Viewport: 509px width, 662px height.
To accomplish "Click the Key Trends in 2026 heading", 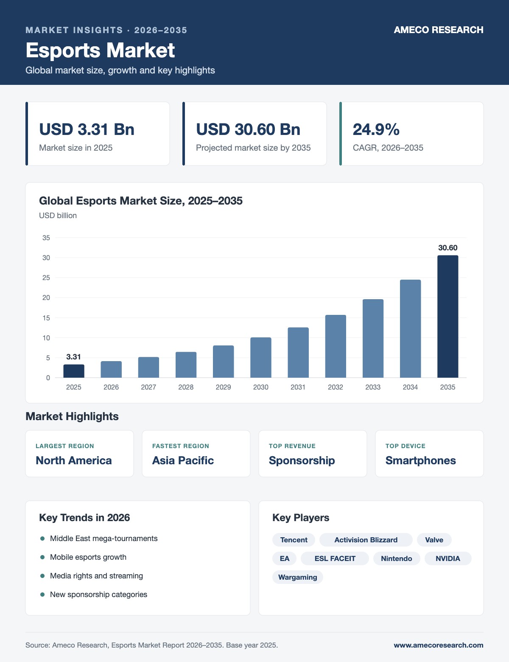I will pyautogui.click(x=84, y=518).
